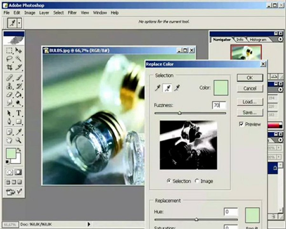Open the Navigator palette options menu
286x229 pixels.
click(x=280, y=39)
